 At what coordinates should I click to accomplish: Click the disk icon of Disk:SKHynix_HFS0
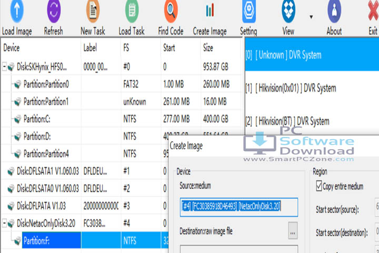(x=11, y=66)
